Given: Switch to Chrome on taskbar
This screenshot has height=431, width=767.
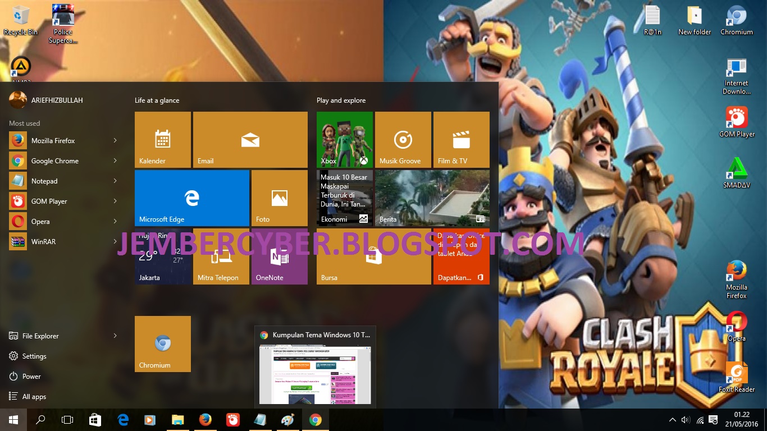Looking at the screenshot, I should point(315,420).
